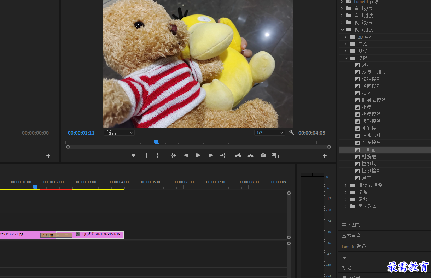Open the 适合 zoom level dropdown
Viewport: 431px width, 278px height.
coord(120,132)
